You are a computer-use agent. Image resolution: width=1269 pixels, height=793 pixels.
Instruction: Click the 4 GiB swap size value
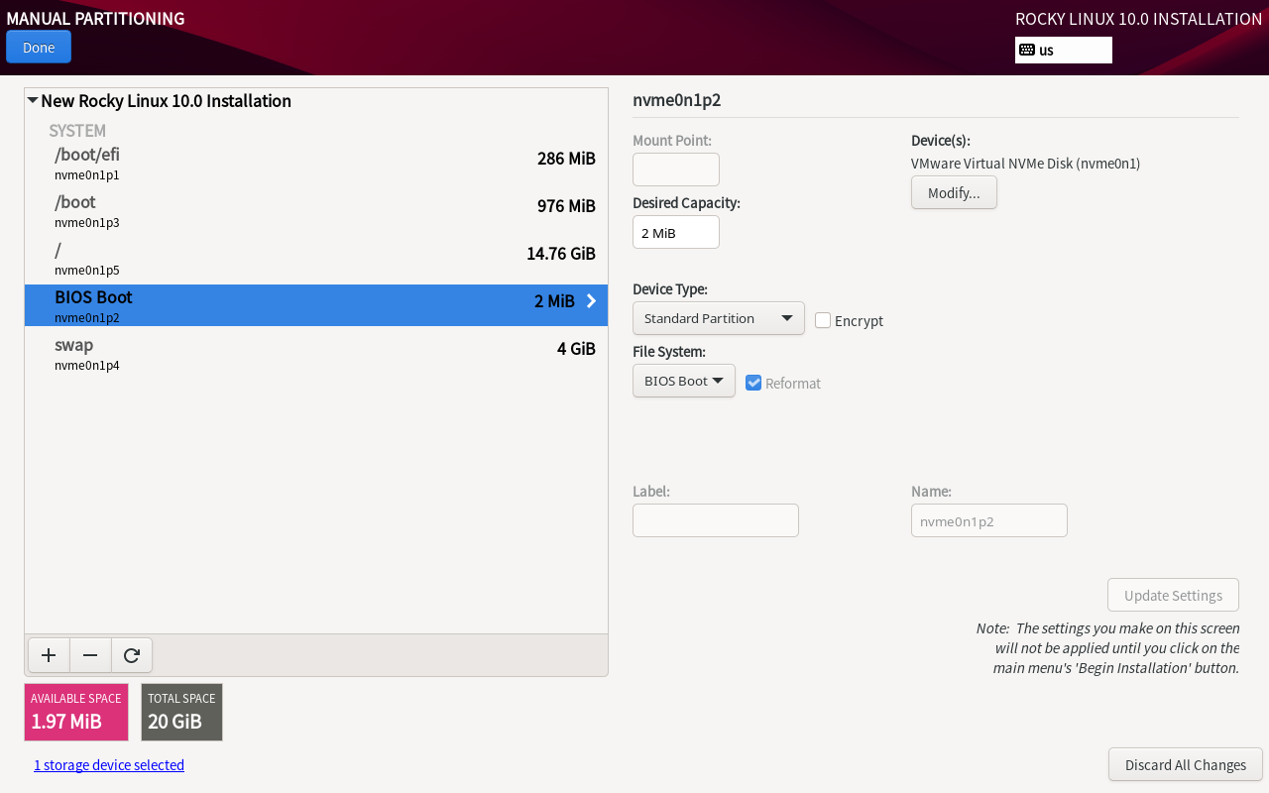tap(576, 349)
